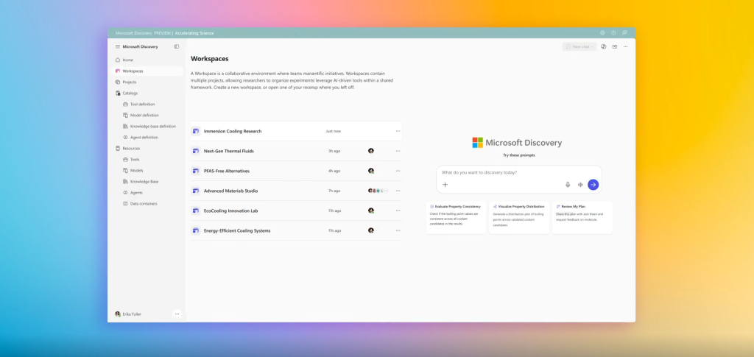Open the hamburger menu beside Microsoft Discovery
754x357 pixels.
click(118, 46)
